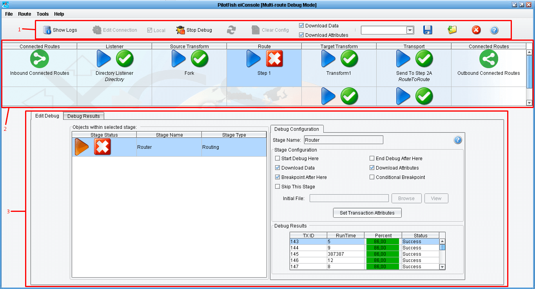This screenshot has width=535, height=289.
Task: Sort results by RunTime column header
Action: point(346,235)
